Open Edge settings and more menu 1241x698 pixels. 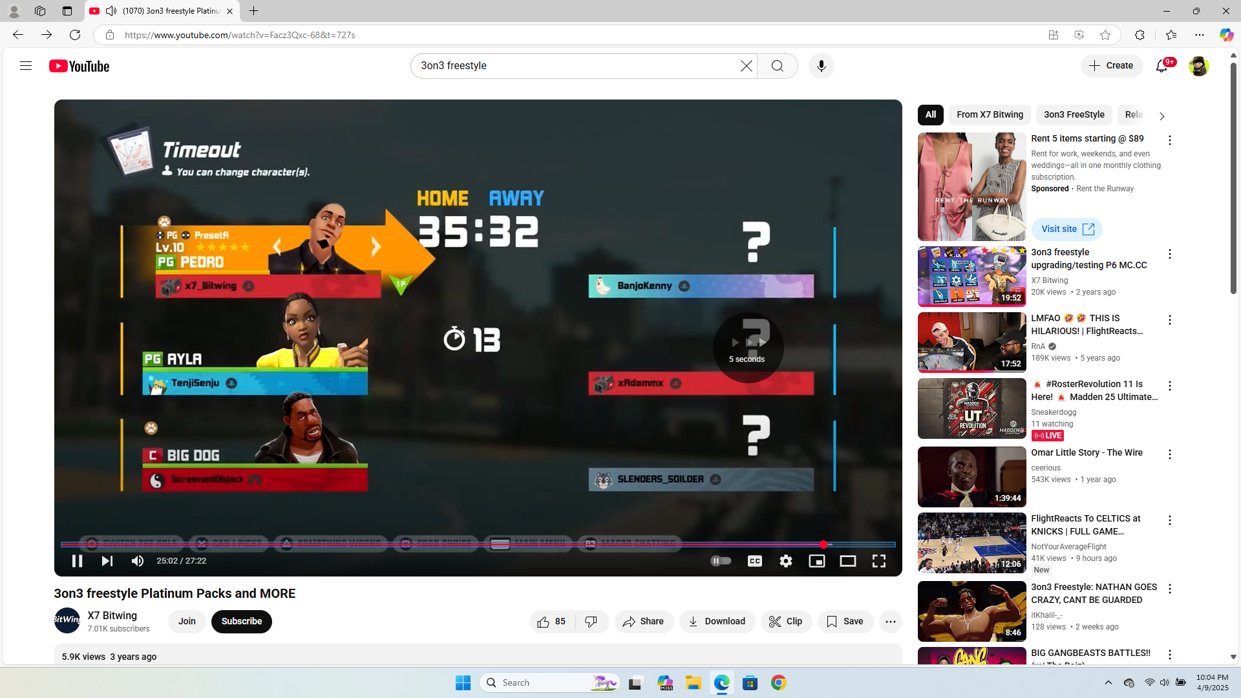point(1200,35)
